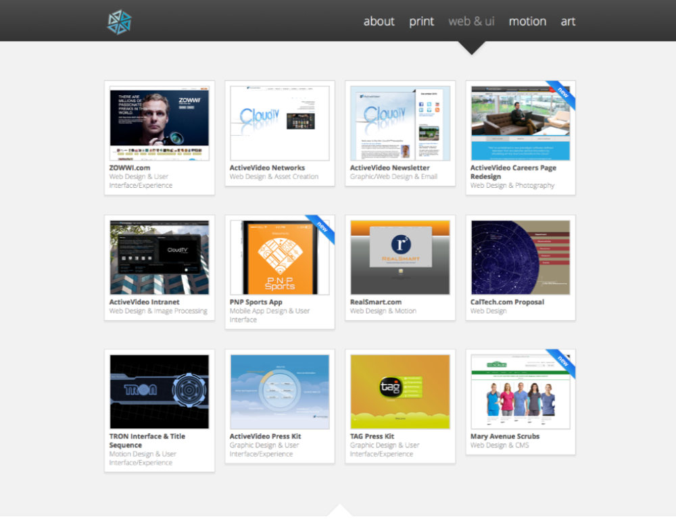Click CalTech.com Proposal's 'Web Design' subtitle
The image size is (676, 519).
click(x=489, y=312)
